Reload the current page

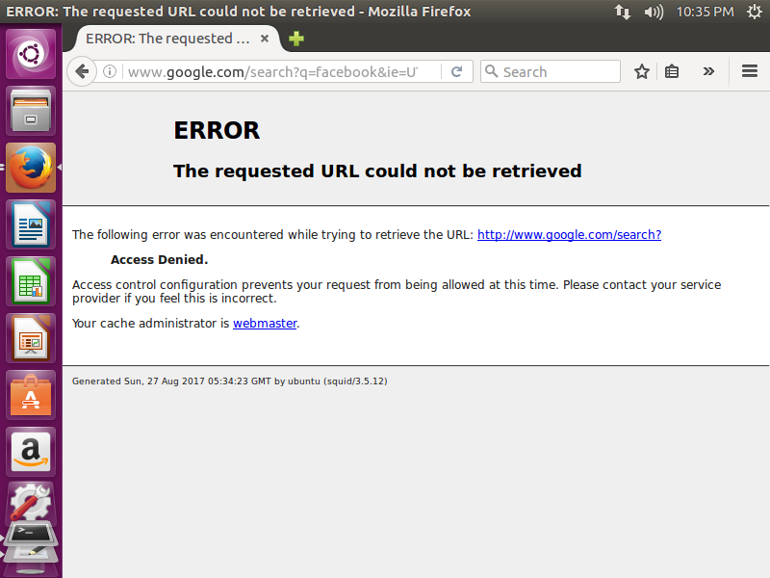[457, 70]
